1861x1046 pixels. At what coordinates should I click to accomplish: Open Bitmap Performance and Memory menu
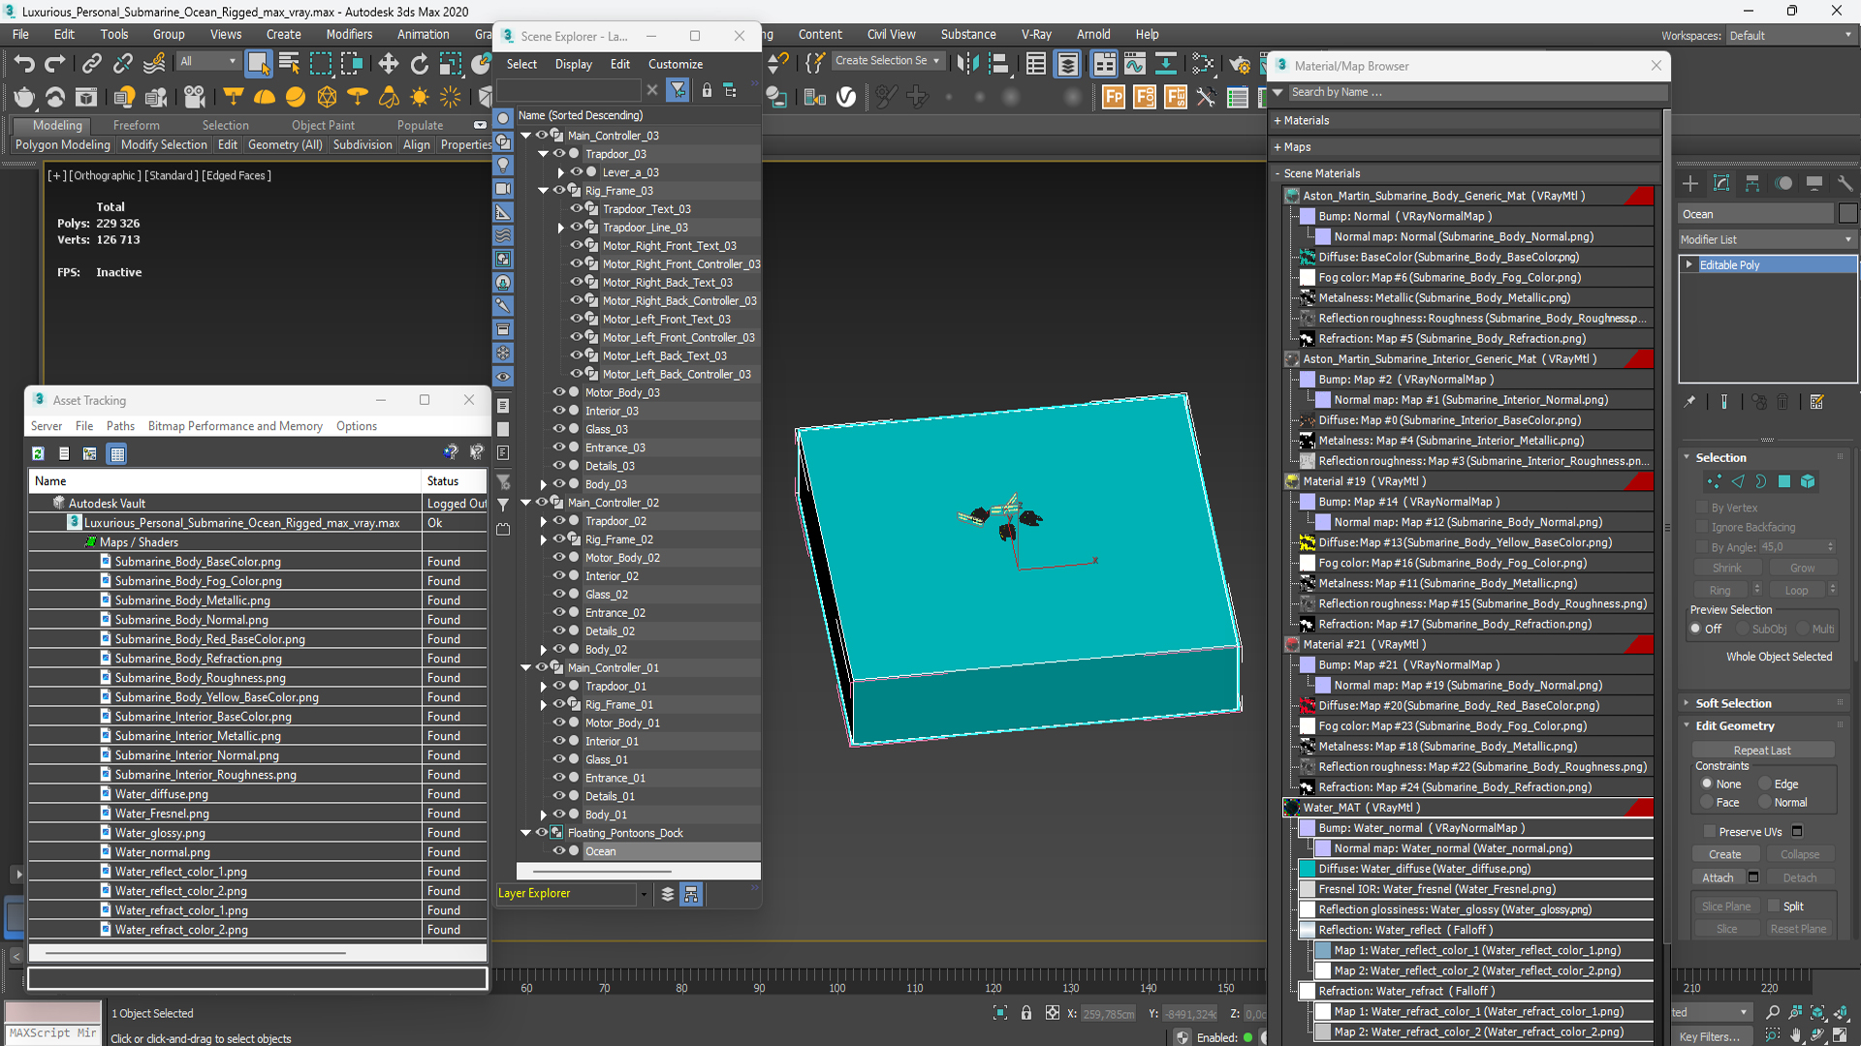click(x=236, y=426)
